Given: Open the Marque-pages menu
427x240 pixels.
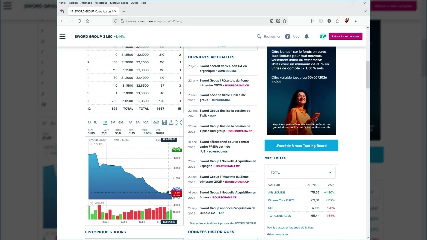Looking at the screenshot, I should point(119,3).
